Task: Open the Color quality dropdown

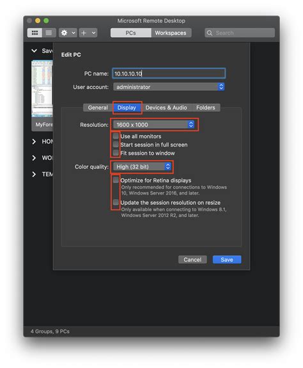Action: point(142,166)
